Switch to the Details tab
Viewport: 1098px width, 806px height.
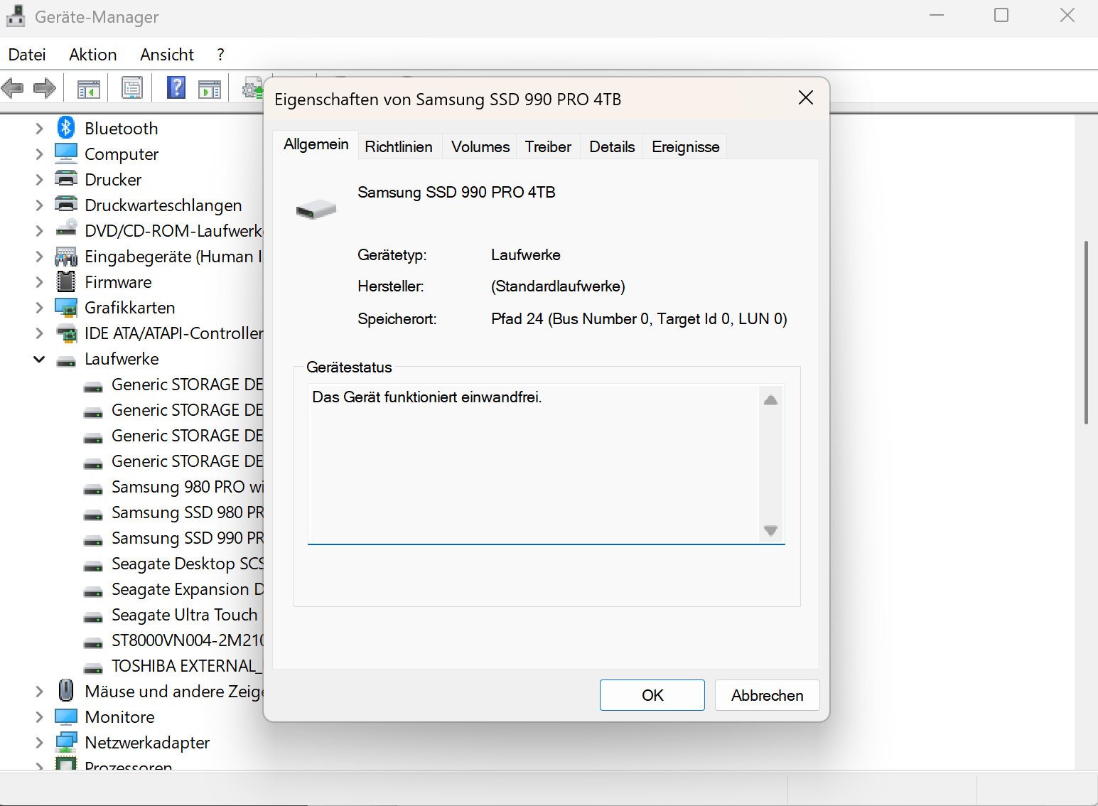(612, 146)
